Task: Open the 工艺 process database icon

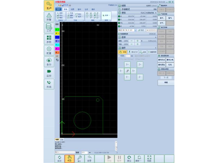Action: pyautogui.click(x=49, y=28)
